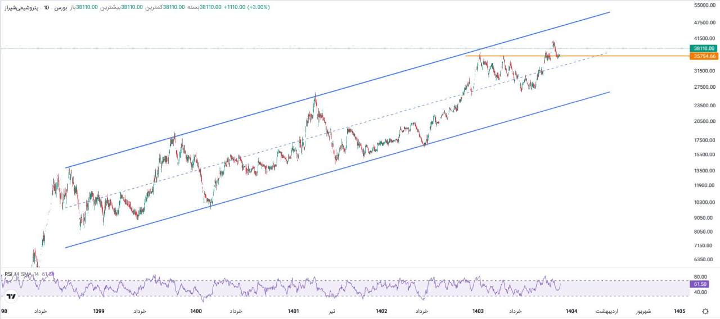Image resolution: width=720 pixels, height=319 pixels.
Task: Select the 1D timeframe label
Action: coord(47,8)
